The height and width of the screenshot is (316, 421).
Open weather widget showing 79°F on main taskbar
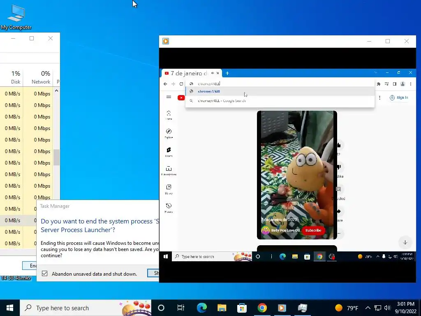[347, 308]
